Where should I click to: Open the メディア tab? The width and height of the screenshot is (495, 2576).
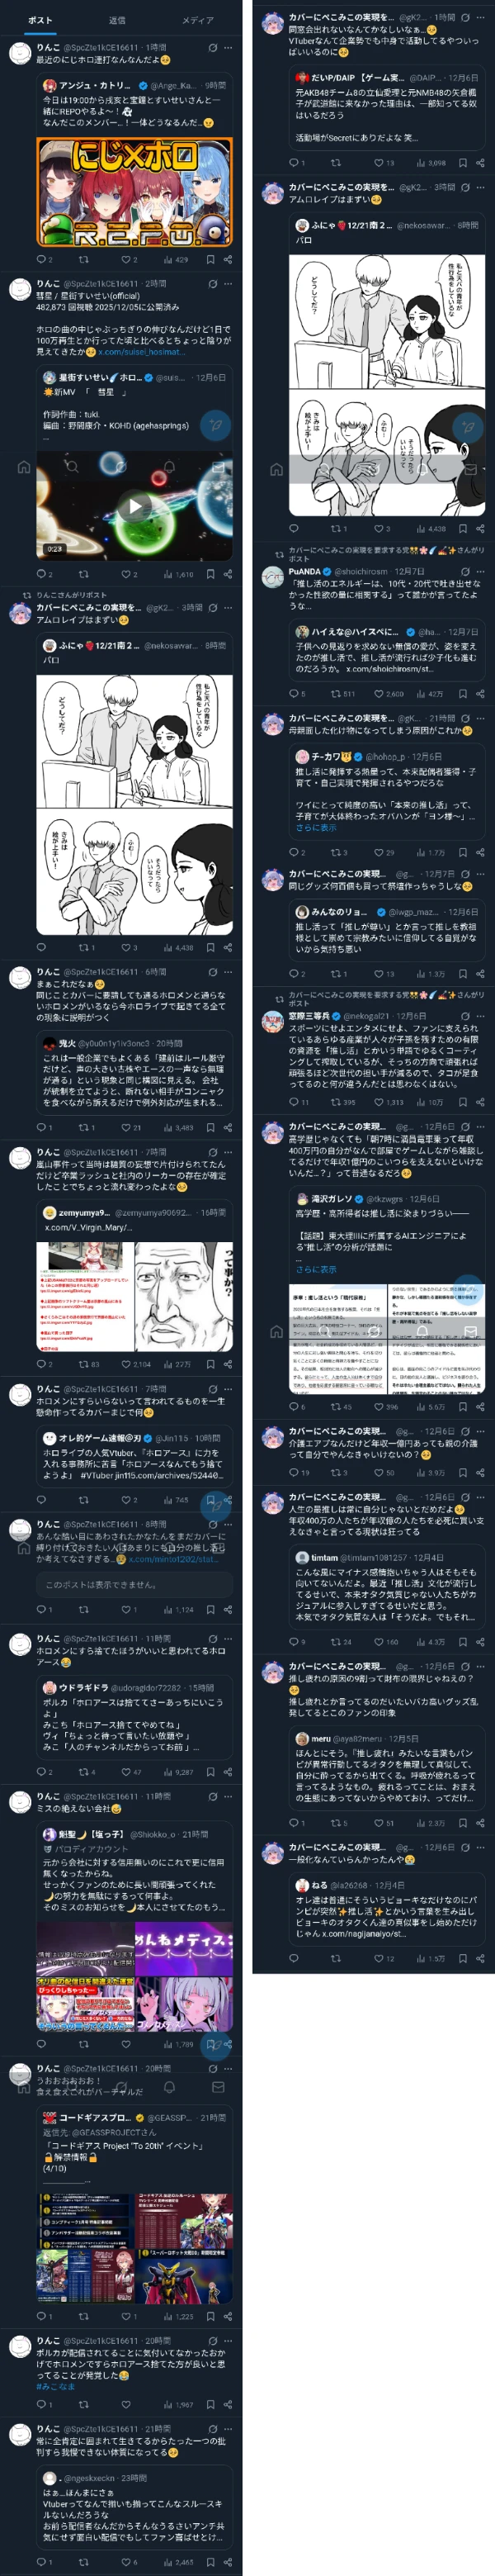tap(198, 20)
